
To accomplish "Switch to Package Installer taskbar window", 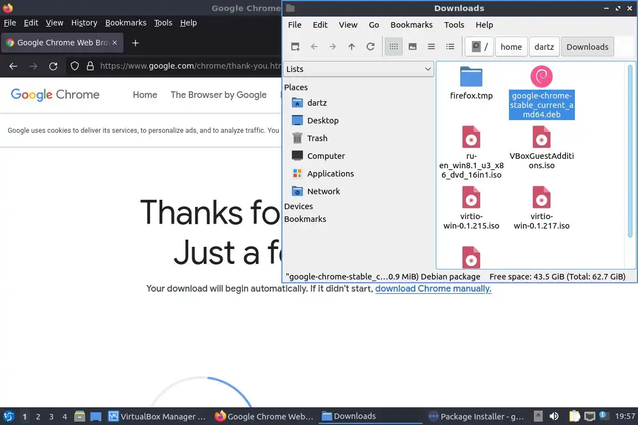I will 476,417.
